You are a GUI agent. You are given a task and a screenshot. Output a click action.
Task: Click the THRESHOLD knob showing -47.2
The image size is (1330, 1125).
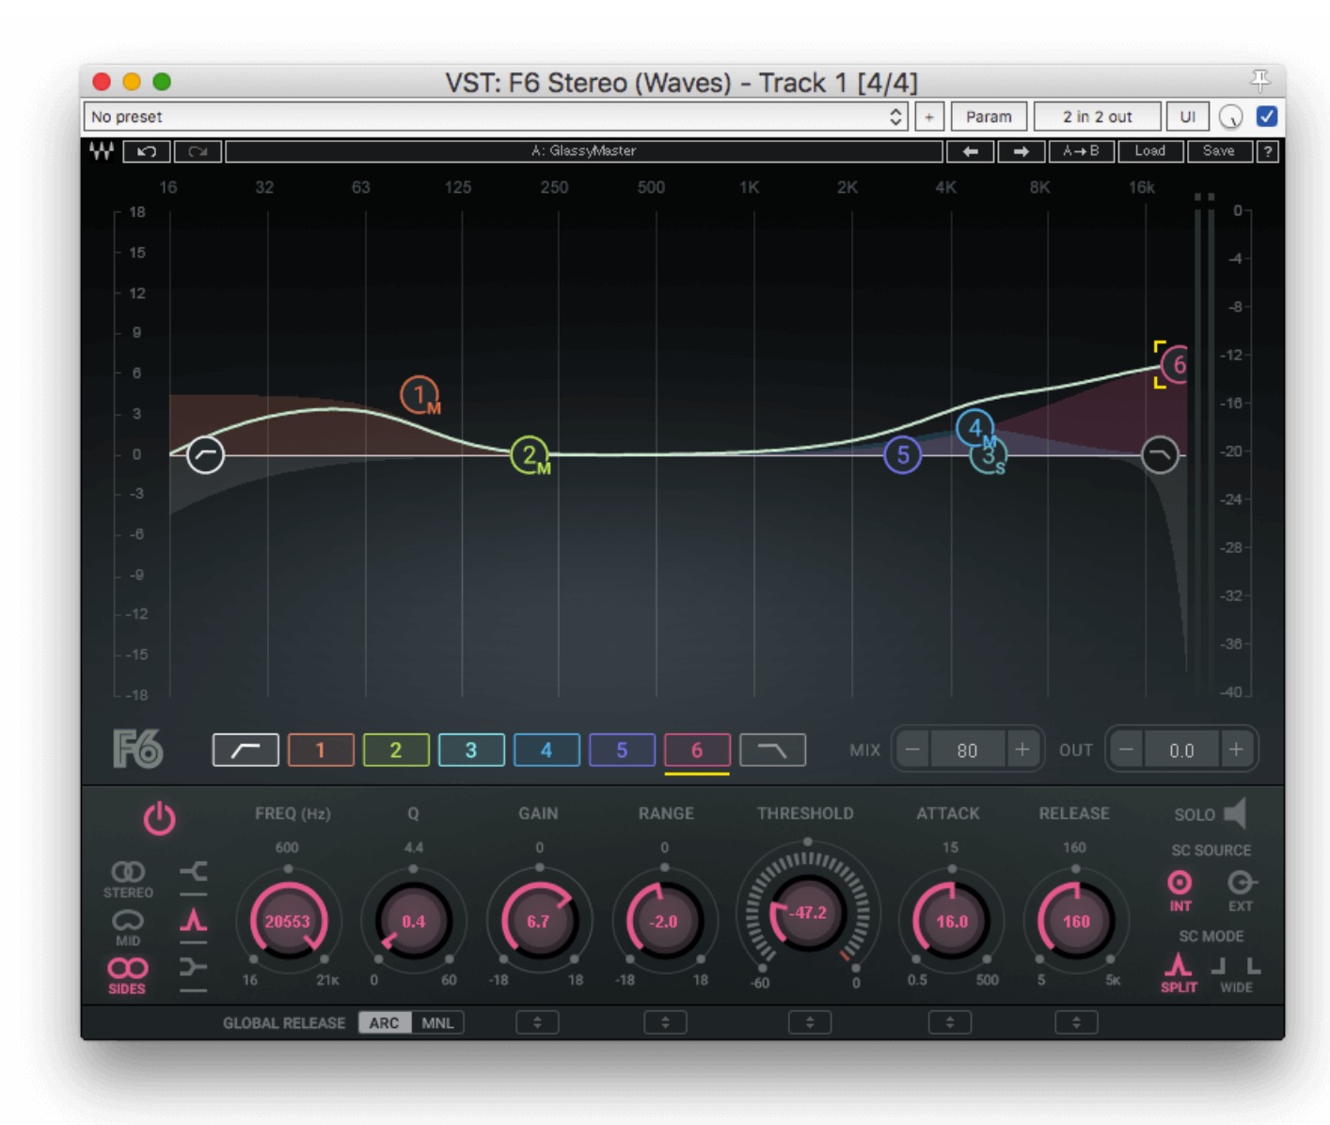tap(808, 913)
